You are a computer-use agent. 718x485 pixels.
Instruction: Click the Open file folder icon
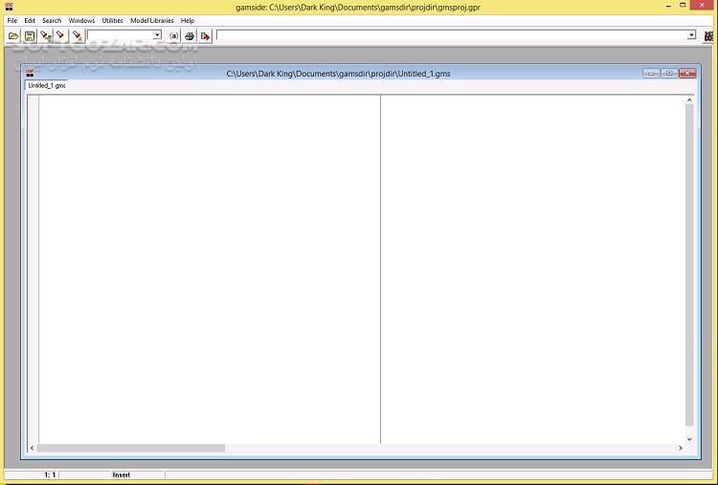click(13, 35)
